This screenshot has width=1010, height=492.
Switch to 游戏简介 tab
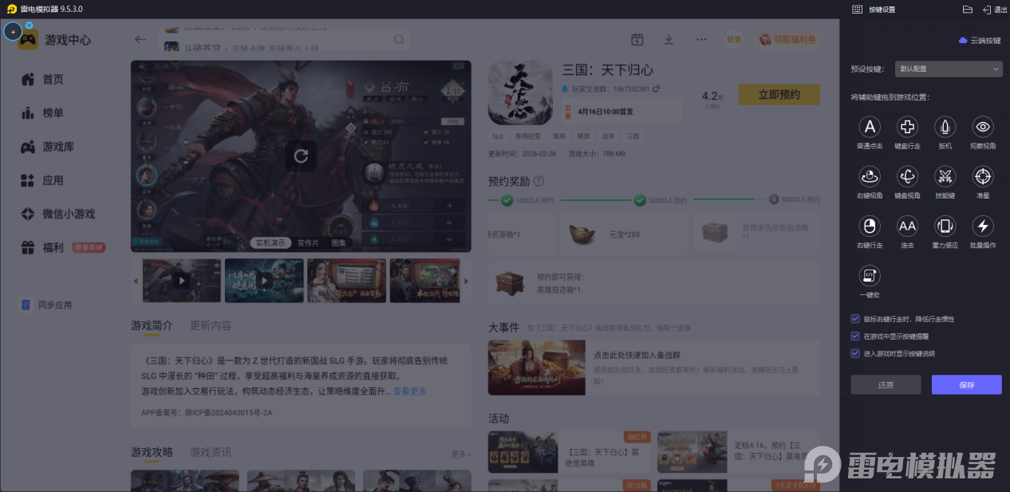152,325
